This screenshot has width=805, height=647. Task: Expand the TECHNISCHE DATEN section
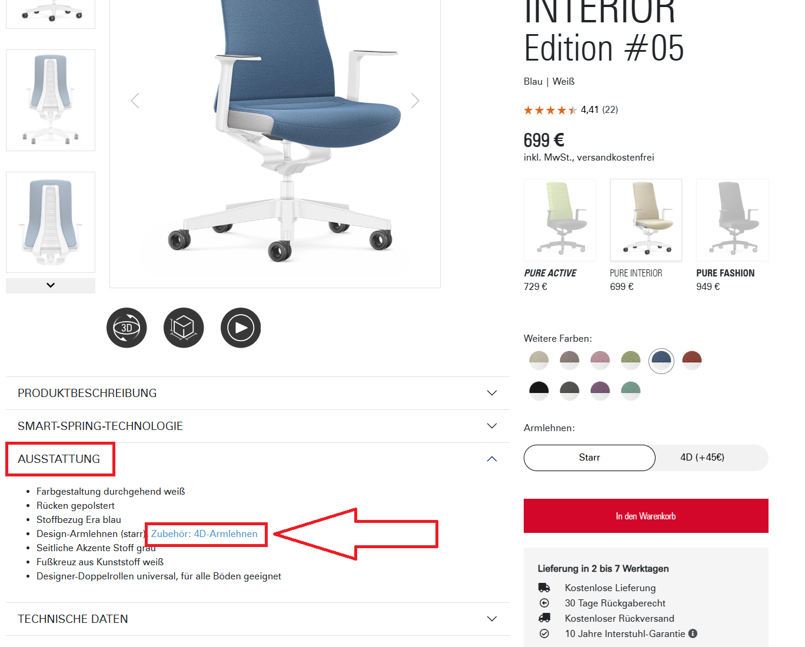tap(257, 619)
